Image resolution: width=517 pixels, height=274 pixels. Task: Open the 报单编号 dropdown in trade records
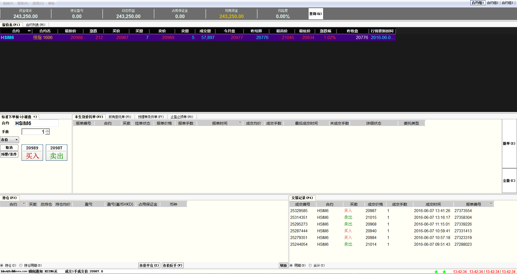point(491,204)
